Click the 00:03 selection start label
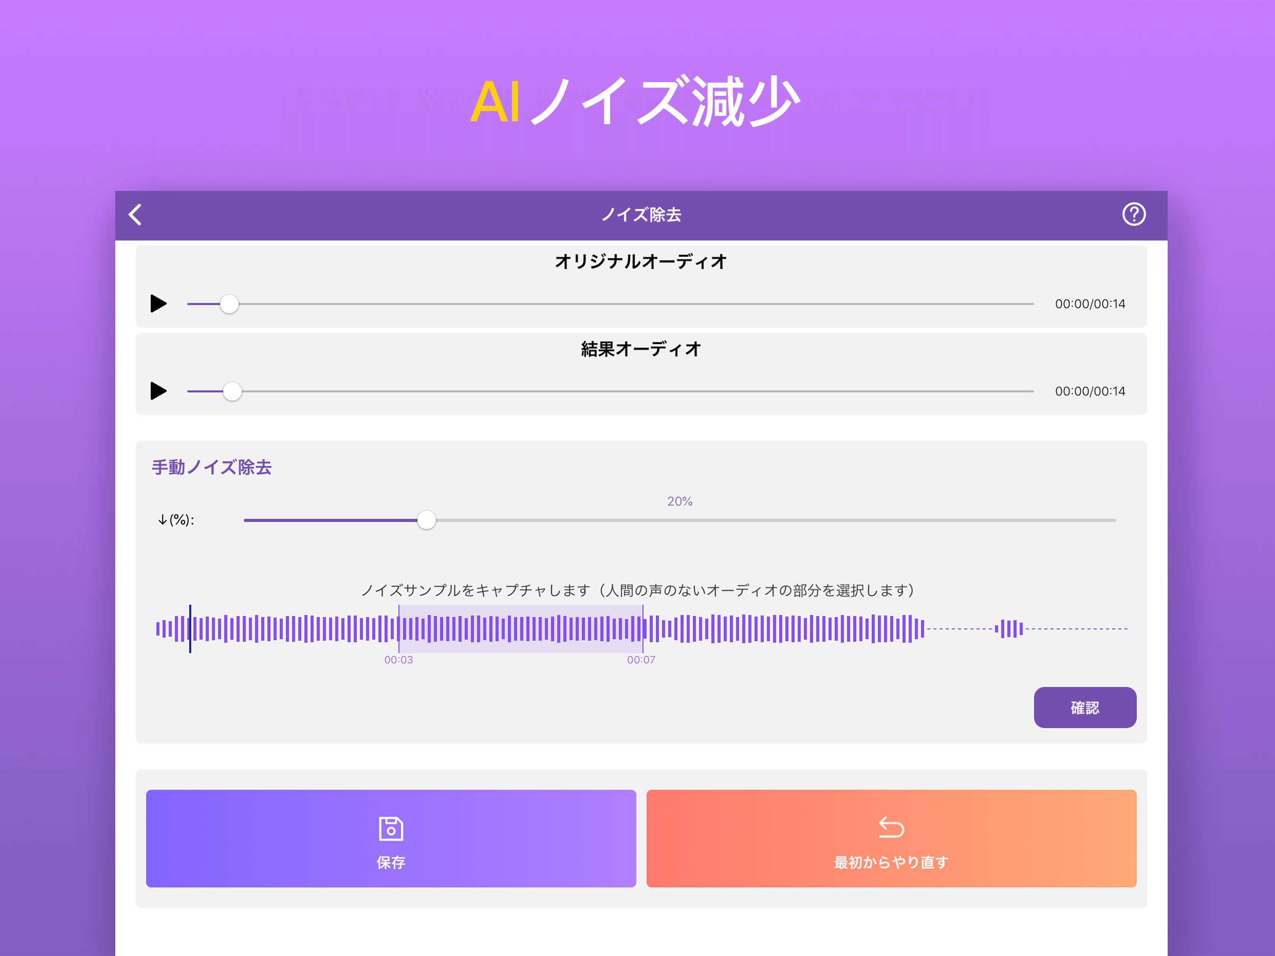The width and height of the screenshot is (1275, 956). [399, 660]
